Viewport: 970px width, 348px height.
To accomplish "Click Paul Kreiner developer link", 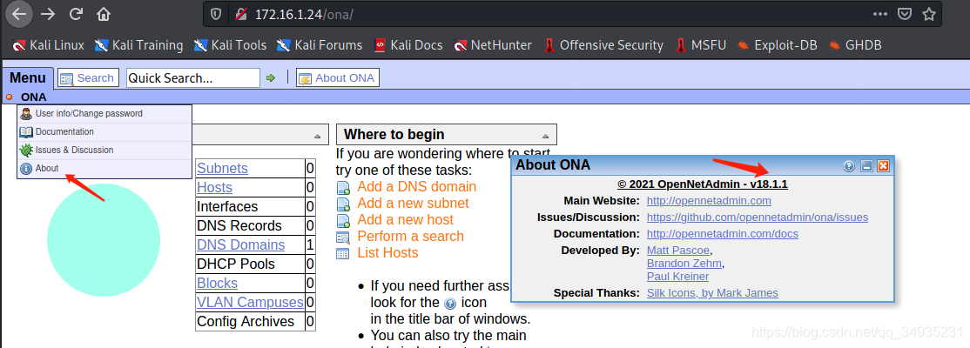I will (677, 277).
